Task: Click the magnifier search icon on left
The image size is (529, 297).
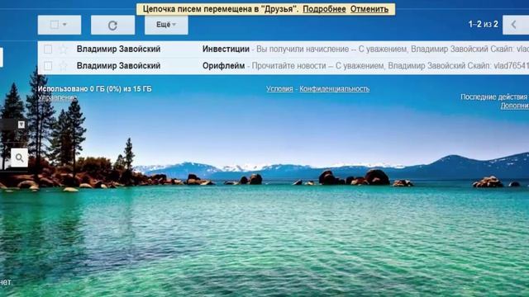Action: [x=20, y=158]
